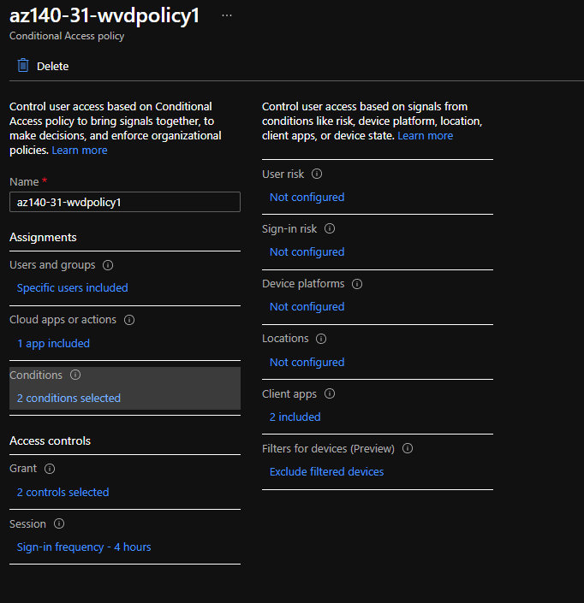Open Specific users included link
The width and height of the screenshot is (584, 603).
click(x=73, y=288)
